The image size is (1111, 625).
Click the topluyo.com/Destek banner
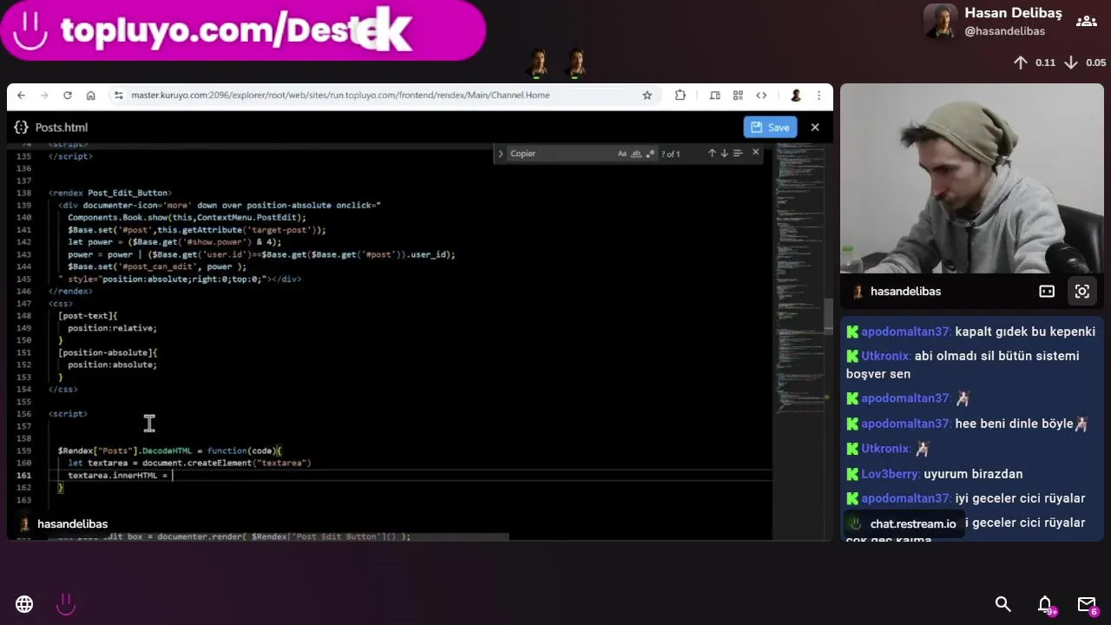[243, 30]
